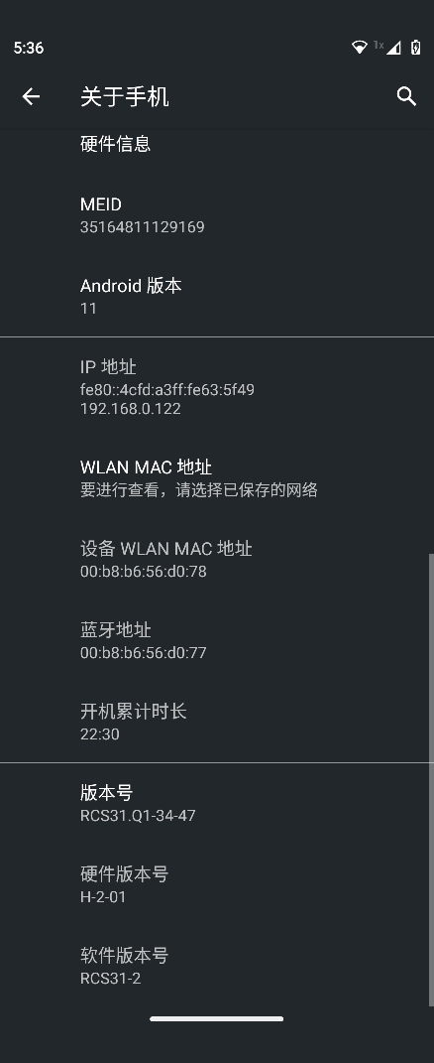Image resolution: width=434 pixels, height=1063 pixels.
Task: Open WLAN MAC 地址 to choose saved network
Action: [x=217, y=478]
